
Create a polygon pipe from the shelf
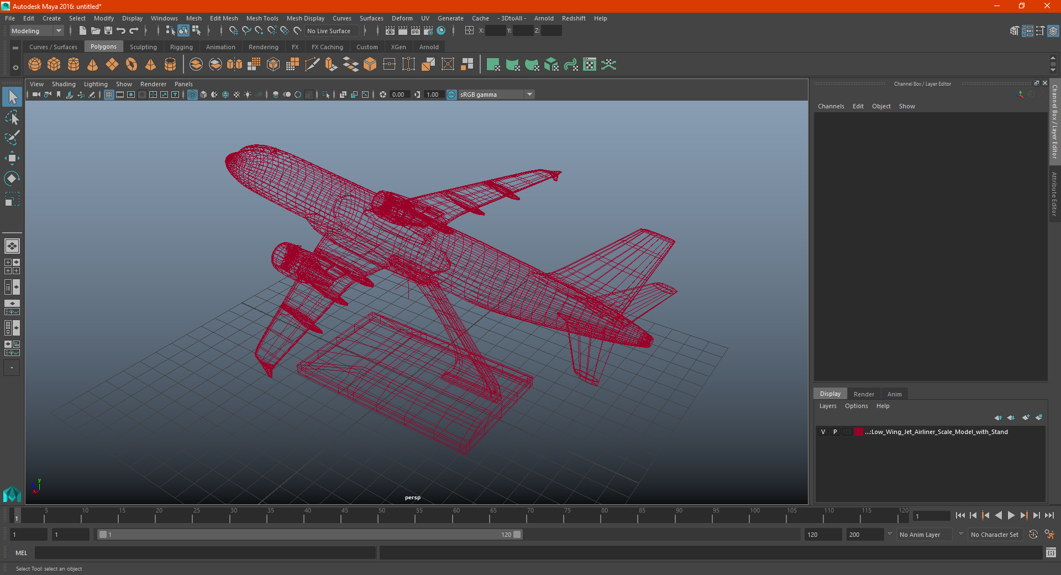tap(170, 65)
